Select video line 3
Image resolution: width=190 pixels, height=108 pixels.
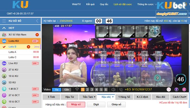(x=92, y=90)
